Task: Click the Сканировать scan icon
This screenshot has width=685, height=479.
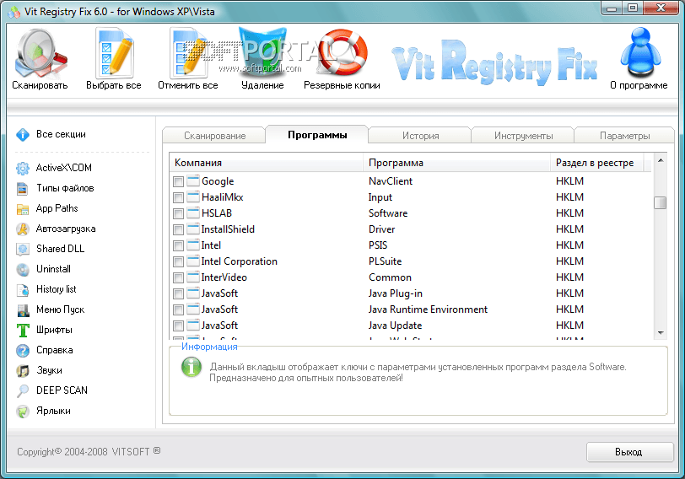Action: tap(40, 53)
